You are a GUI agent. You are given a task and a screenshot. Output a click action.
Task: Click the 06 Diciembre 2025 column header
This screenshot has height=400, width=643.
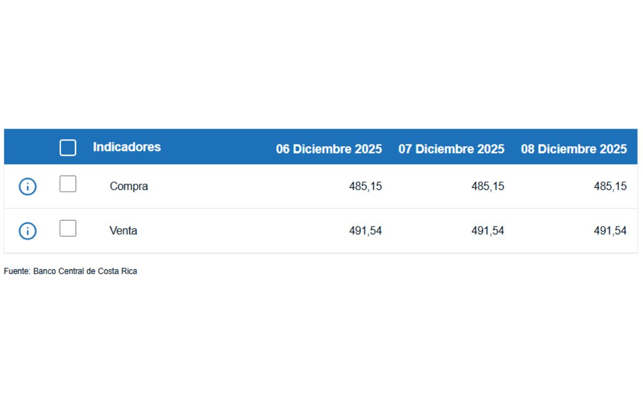click(x=329, y=149)
